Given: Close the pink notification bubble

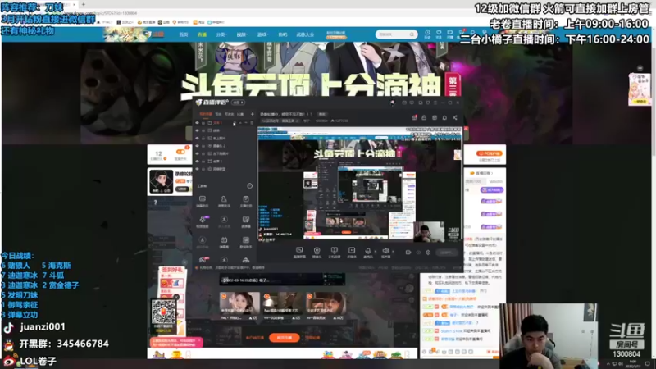Looking at the screenshot, I should (x=199, y=341).
